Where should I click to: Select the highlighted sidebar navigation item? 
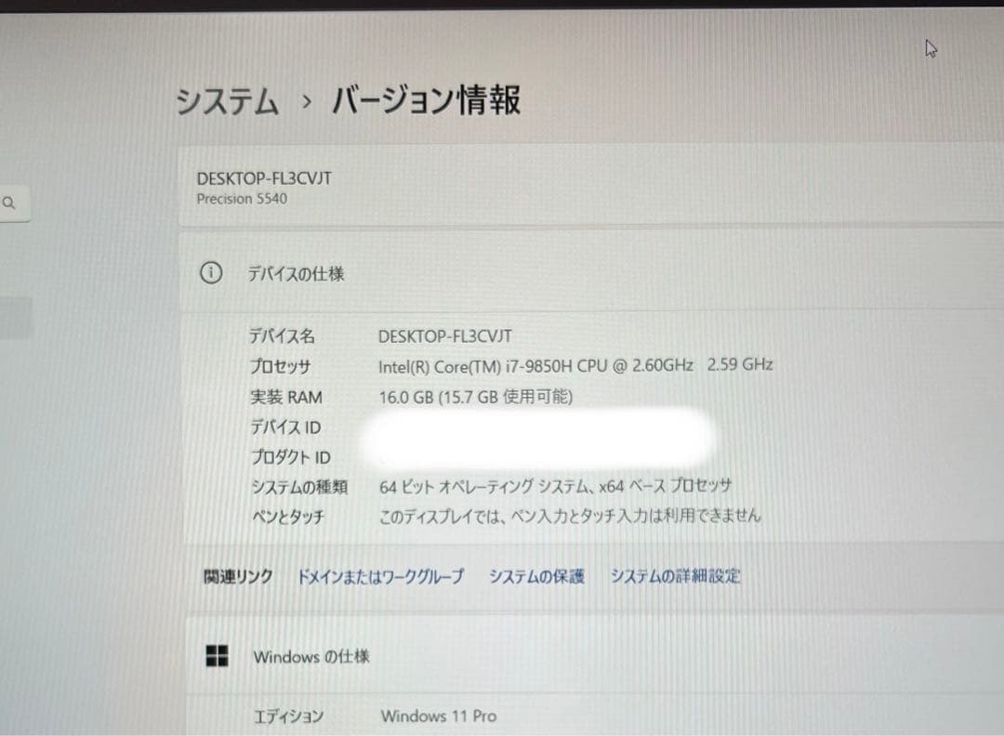[x=16, y=318]
